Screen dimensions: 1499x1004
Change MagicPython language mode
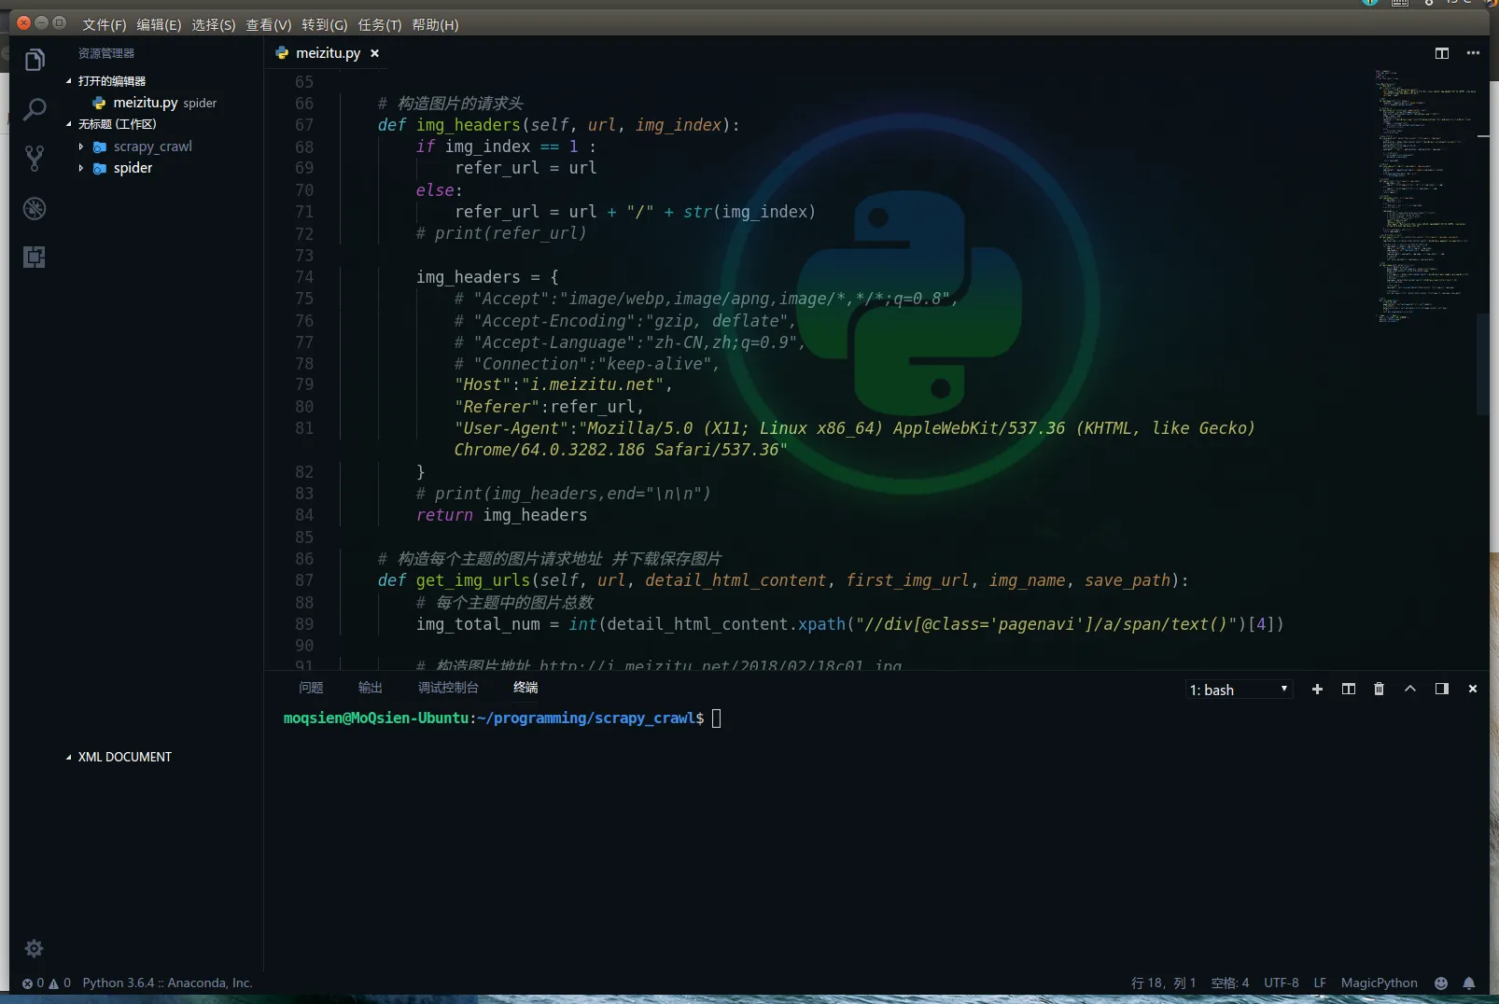click(x=1379, y=983)
